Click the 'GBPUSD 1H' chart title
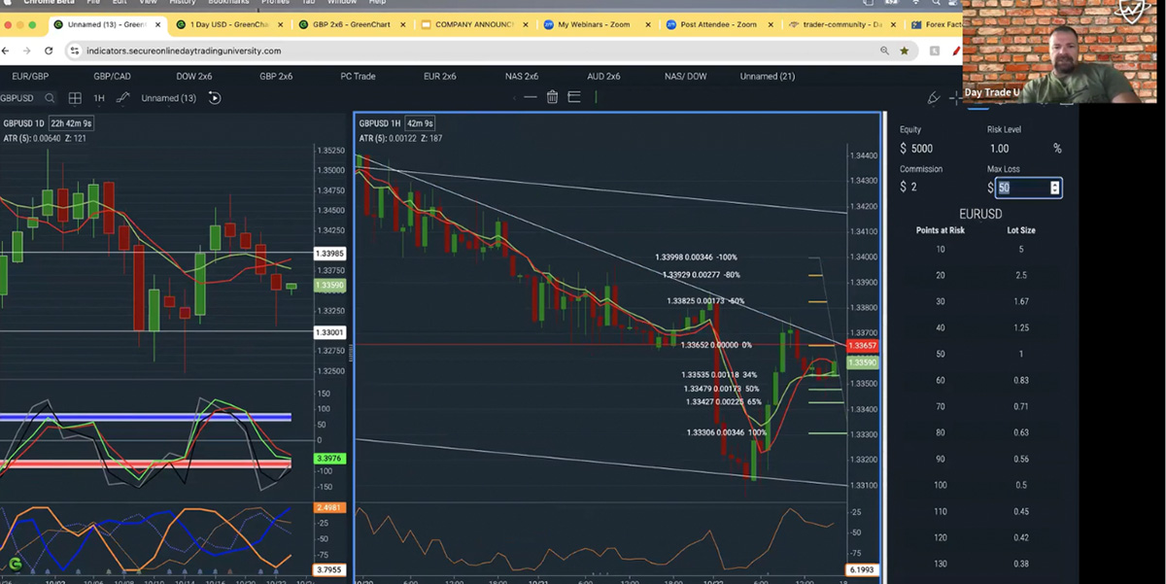Image resolution: width=1166 pixels, height=584 pixels. tap(380, 123)
